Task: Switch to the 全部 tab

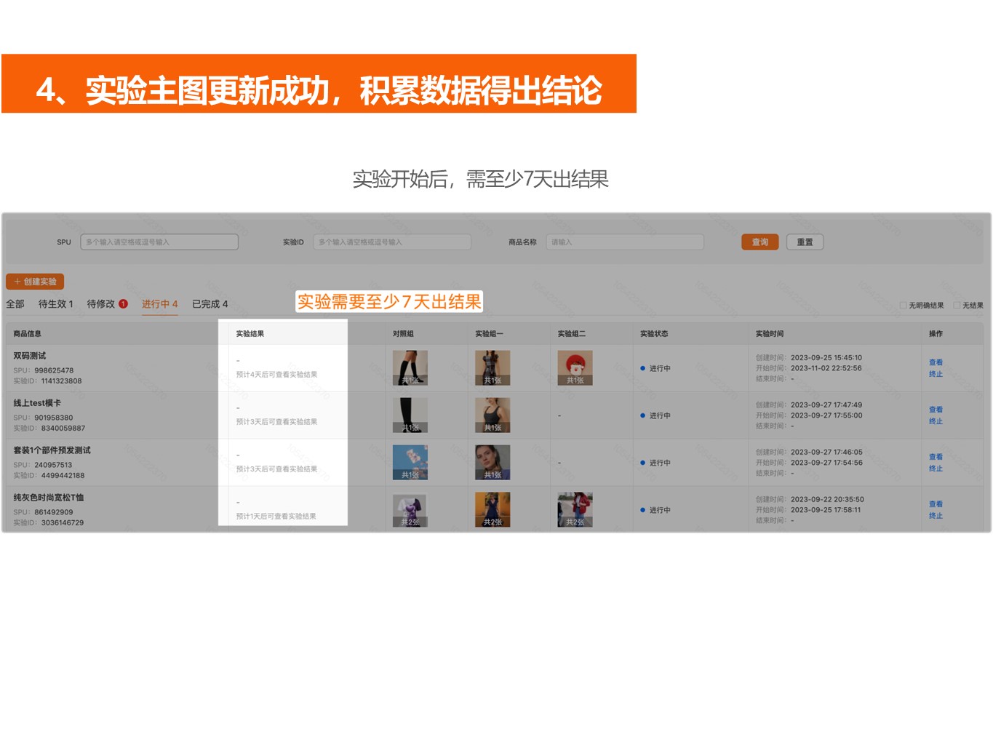Action: click(15, 304)
